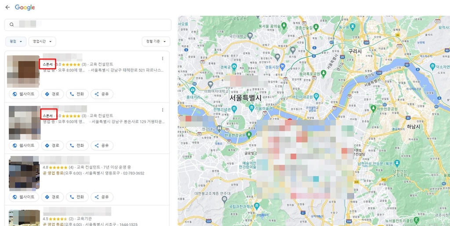
Task: Click the 동구릉 landmark marker
Action: pos(353,27)
